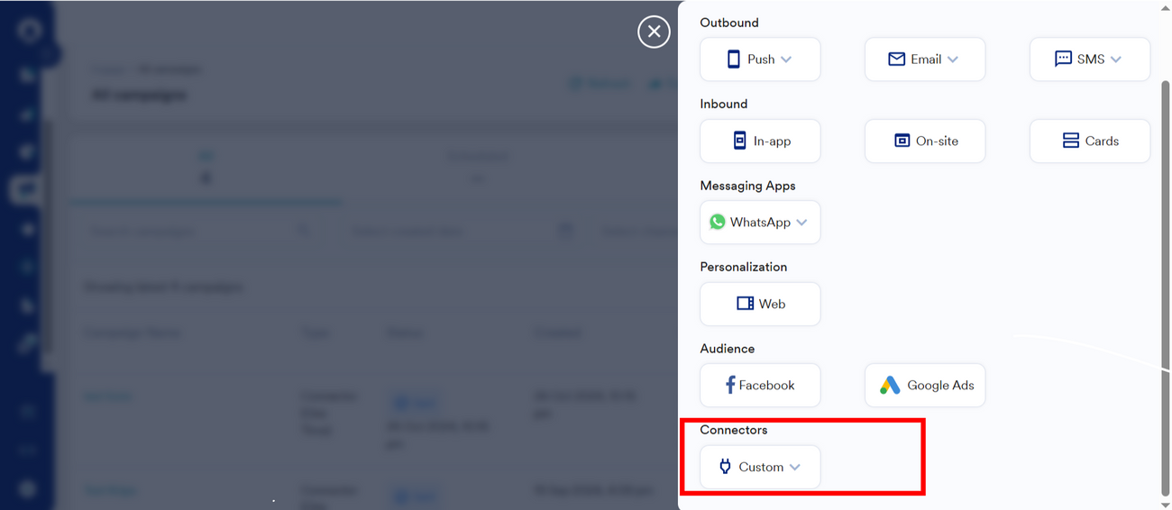Expand the SMS dropdown chevron
The height and width of the screenshot is (510, 1172).
pyautogui.click(x=1116, y=59)
